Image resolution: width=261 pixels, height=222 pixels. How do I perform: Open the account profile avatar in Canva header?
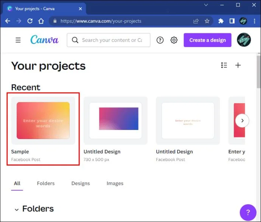[244, 40]
